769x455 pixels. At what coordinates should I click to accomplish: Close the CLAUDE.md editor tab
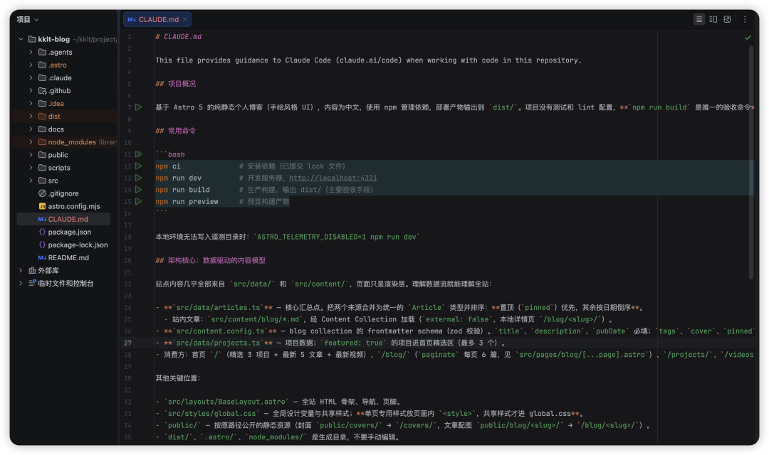click(185, 20)
